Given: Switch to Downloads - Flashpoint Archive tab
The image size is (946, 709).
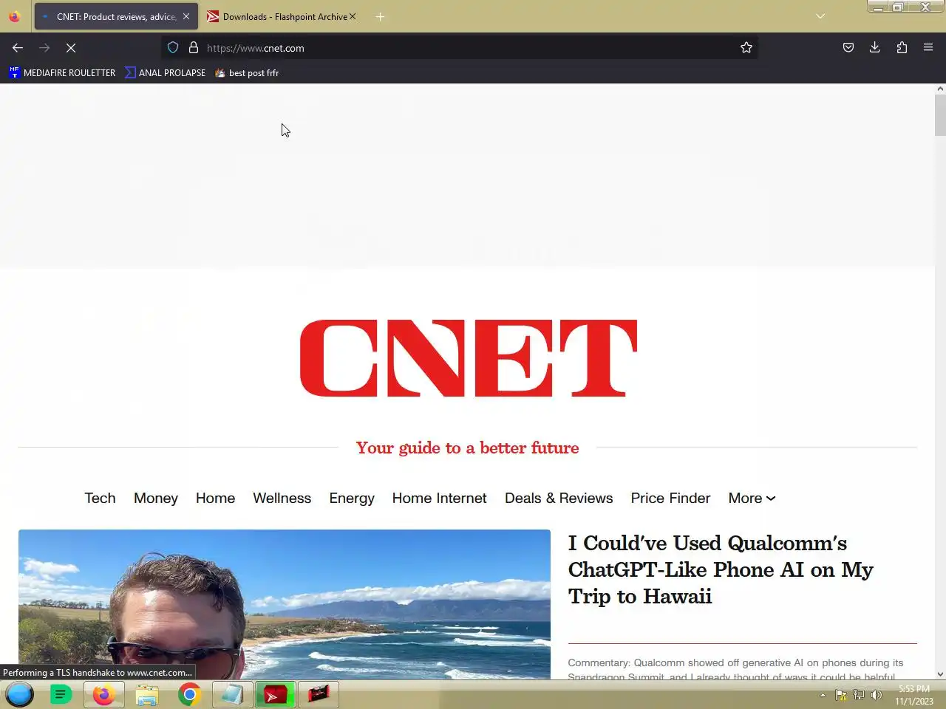Looking at the screenshot, I should pos(281,16).
